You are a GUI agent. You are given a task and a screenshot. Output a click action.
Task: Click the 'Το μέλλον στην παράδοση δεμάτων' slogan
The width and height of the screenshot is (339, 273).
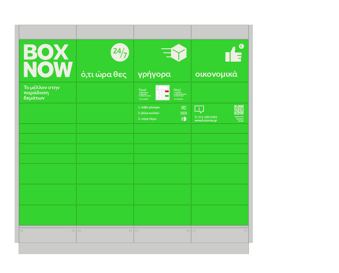click(x=42, y=92)
